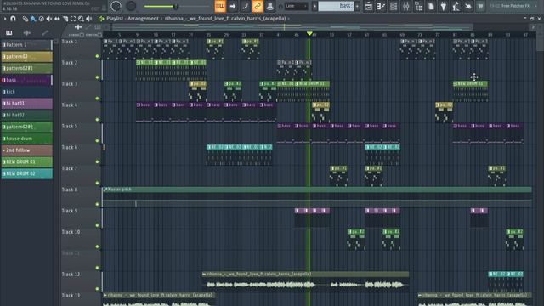Select previous pattern with left arrow
This screenshot has width=544, height=306.
pyautogui.click(x=314, y=6)
